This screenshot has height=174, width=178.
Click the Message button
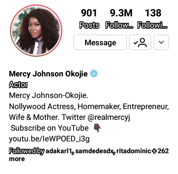coord(100,42)
